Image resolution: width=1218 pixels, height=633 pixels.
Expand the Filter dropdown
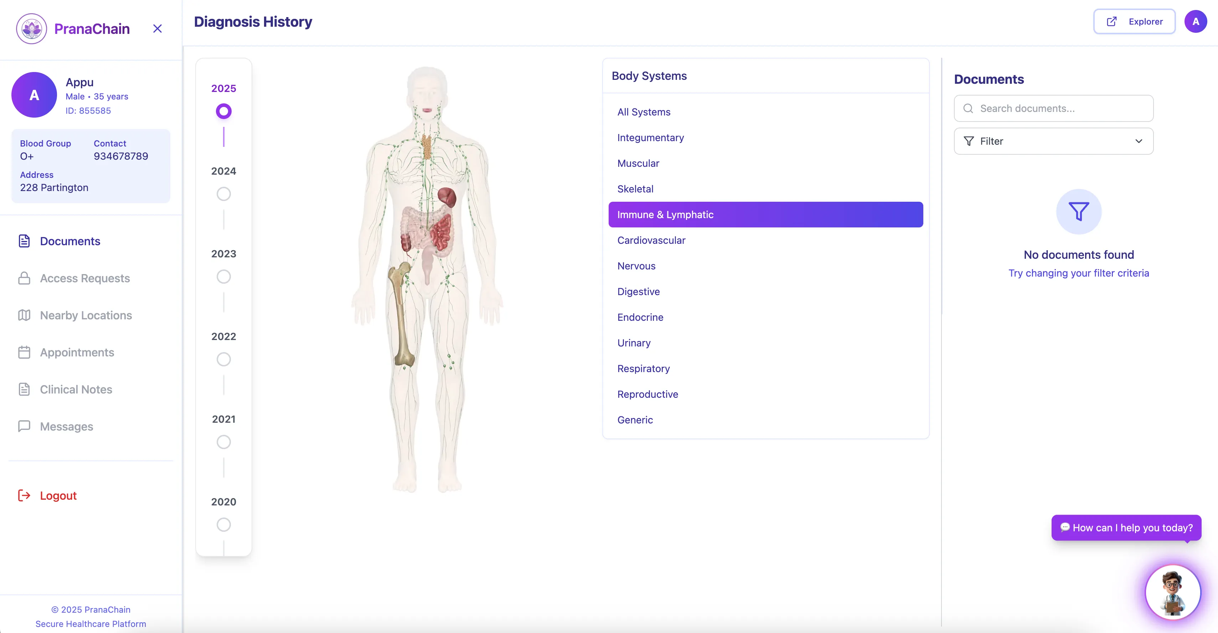click(1053, 141)
